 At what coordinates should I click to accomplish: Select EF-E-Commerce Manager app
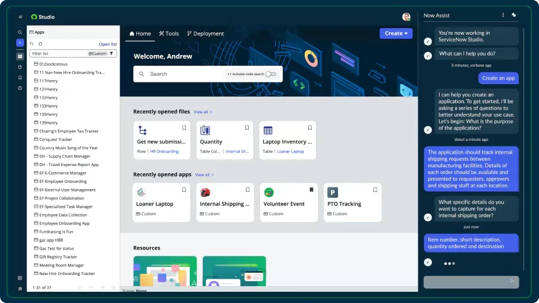pyautogui.click(x=62, y=173)
